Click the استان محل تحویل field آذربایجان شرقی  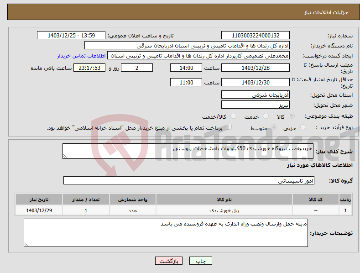coord(256,94)
